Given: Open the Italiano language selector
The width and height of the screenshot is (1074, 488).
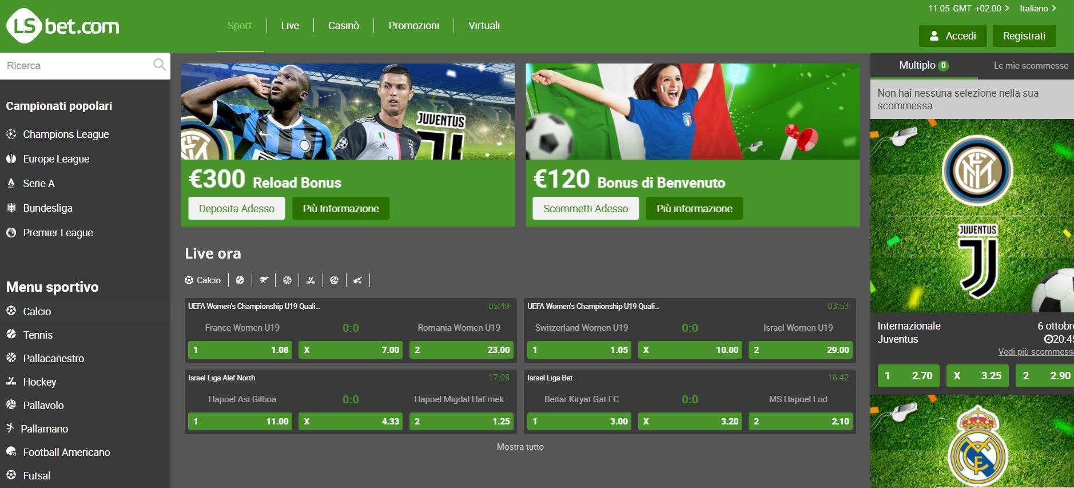Looking at the screenshot, I should pos(1037,9).
